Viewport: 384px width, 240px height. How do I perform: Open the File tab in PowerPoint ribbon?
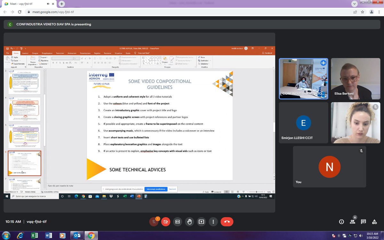tap(8, 53)
